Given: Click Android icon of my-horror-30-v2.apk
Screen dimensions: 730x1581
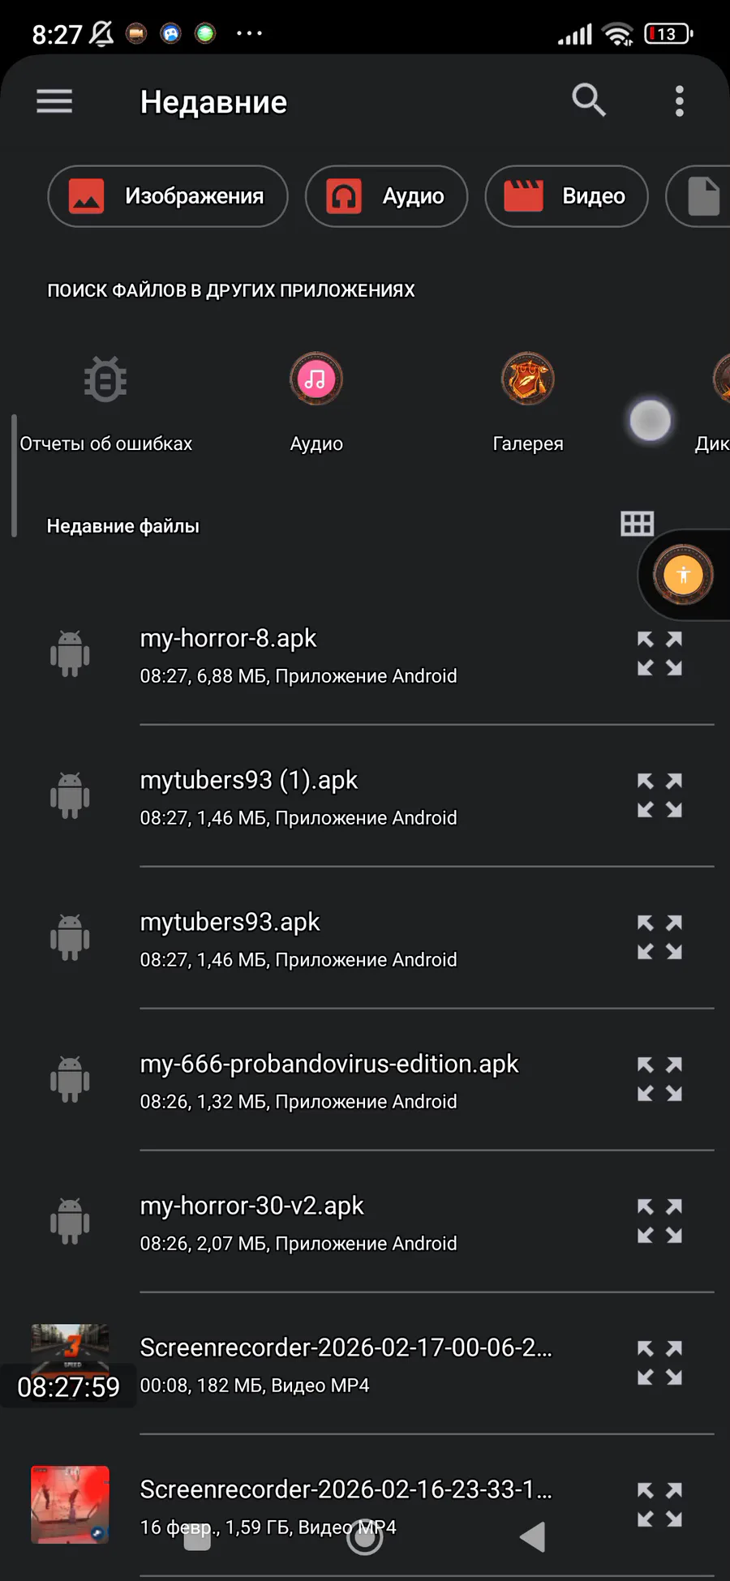Looking at the screenshot, I should (70, 1221).
